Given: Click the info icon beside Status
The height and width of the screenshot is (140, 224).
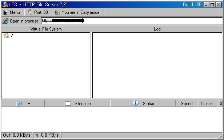Looking at the screenshot, I should 136,103.
